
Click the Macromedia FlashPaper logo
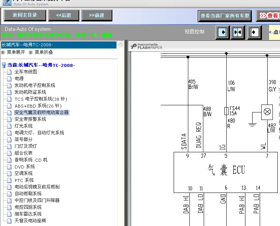point(147,46)
